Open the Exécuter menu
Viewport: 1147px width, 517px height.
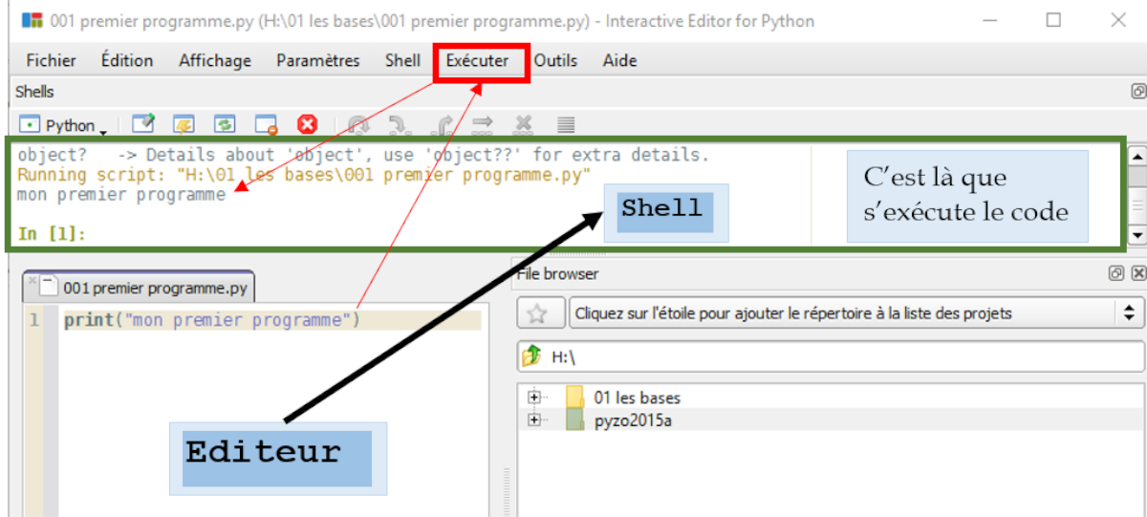tap(478, 60)
